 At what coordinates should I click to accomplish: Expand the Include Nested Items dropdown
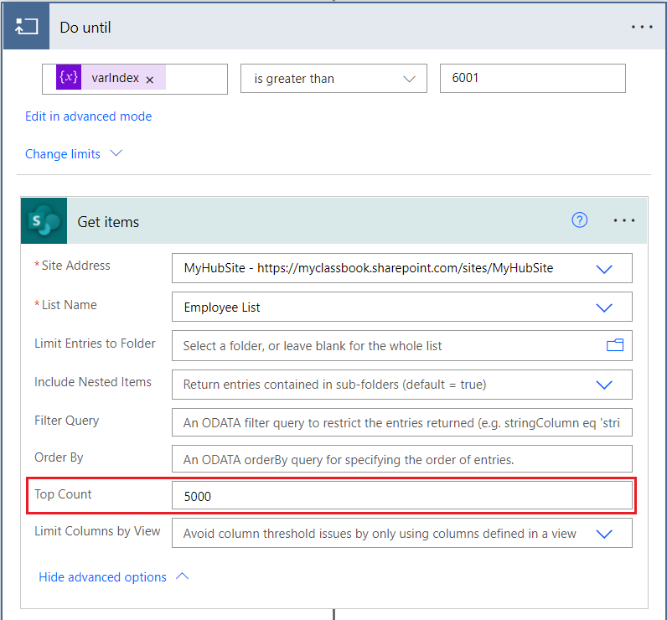(x=604, y=385)
